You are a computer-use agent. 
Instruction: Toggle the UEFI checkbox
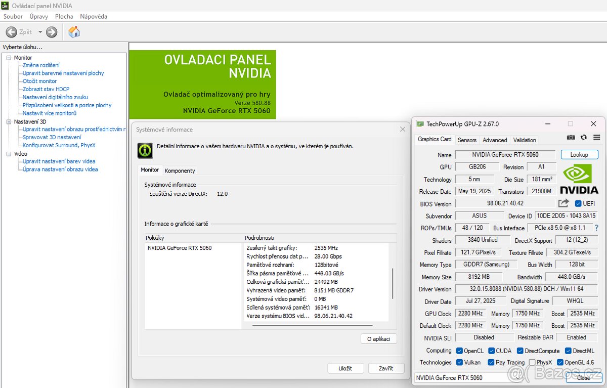(578, 203)
